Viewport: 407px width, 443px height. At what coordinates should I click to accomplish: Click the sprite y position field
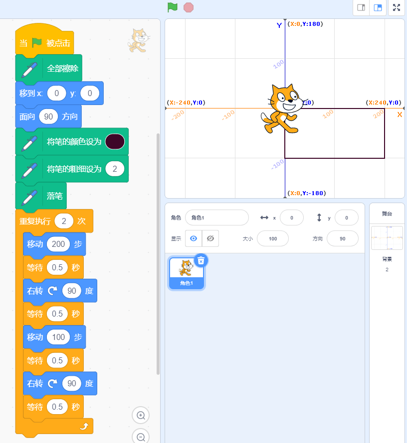(x=347, y=218)
